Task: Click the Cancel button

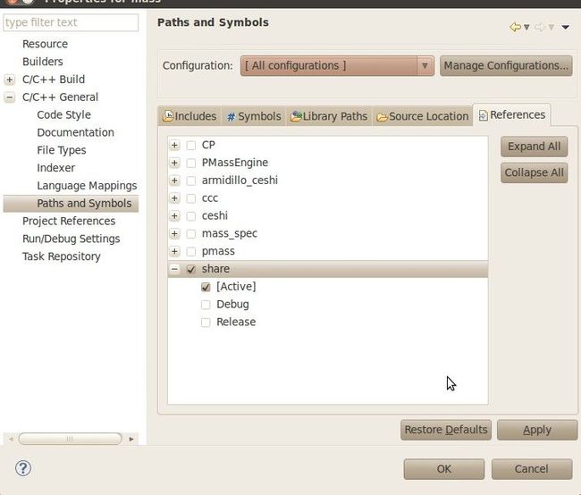Action: pyautogui.click(x=531, y=469)
